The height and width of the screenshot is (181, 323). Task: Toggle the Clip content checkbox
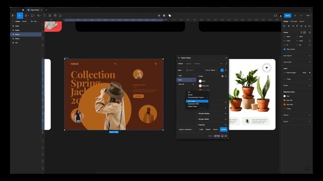pyautogui.click(x=285, y=49)
